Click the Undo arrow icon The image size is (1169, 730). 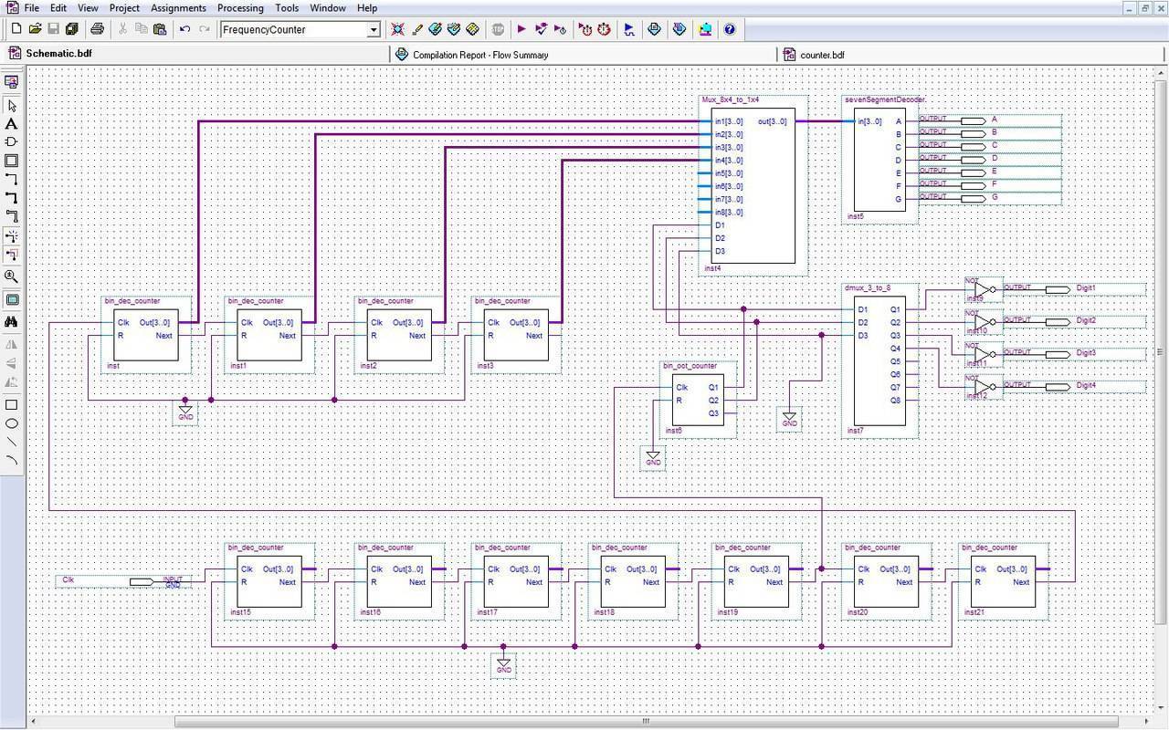pos(184,29)
